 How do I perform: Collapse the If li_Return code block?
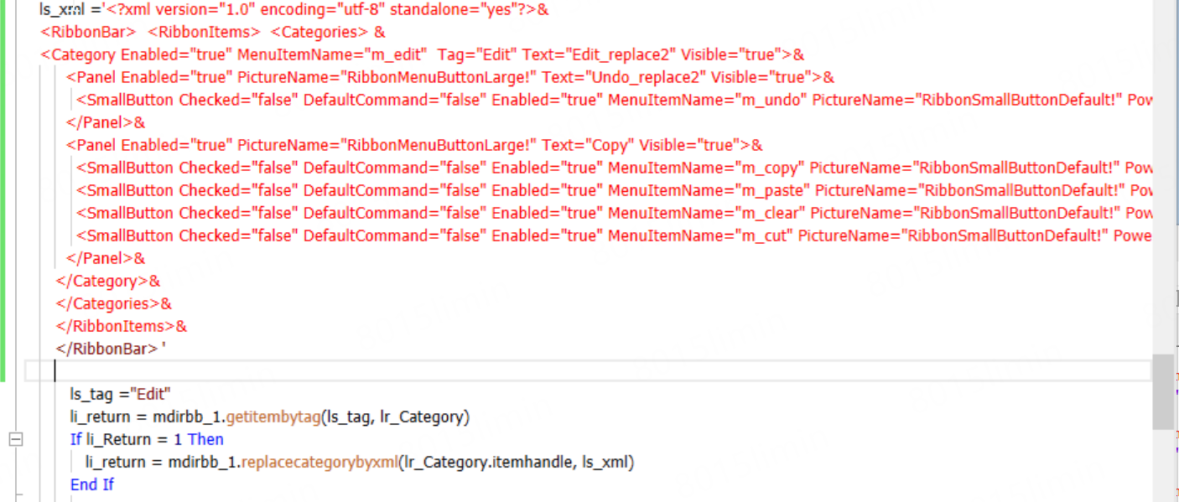coord(15,439)
